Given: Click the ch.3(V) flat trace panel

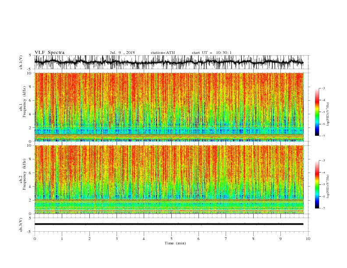Looking at the screenshot, I should coord(172,225).
